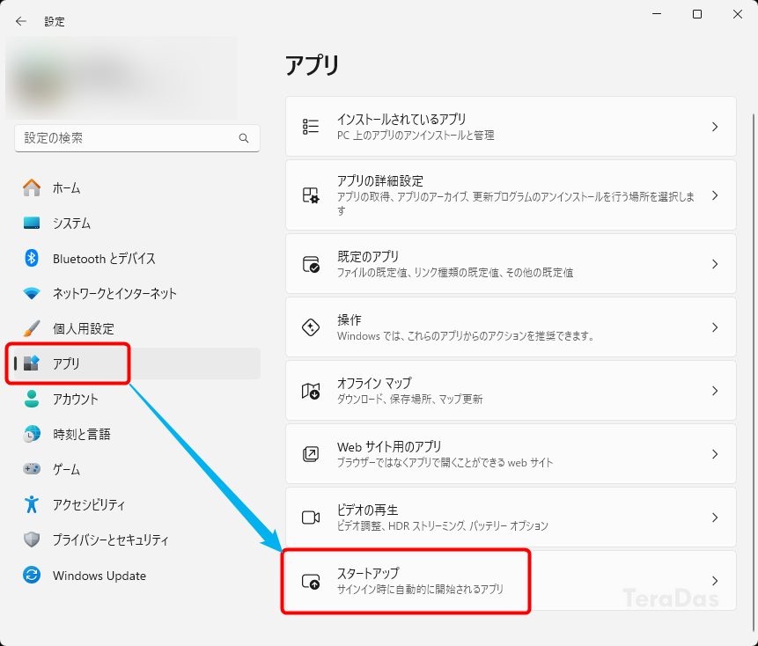The width and height of the screenshot is (758, 646).
Task: Open プライバシーとセキュリティ settings
Action: point(137,540)
